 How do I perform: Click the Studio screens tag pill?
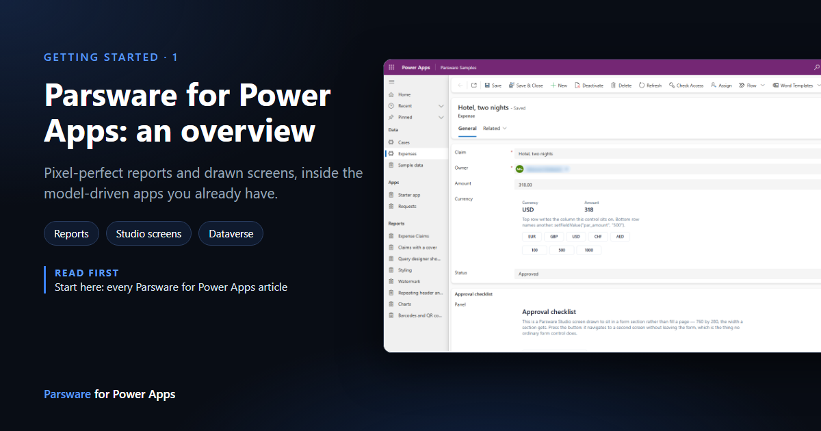pos(148,233)
